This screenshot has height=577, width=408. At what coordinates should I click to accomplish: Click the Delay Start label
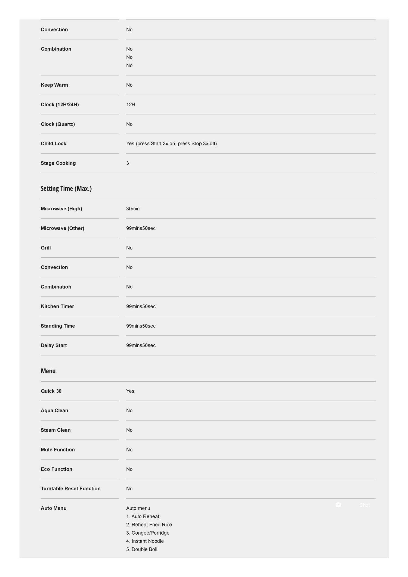[x=54, y=345]
